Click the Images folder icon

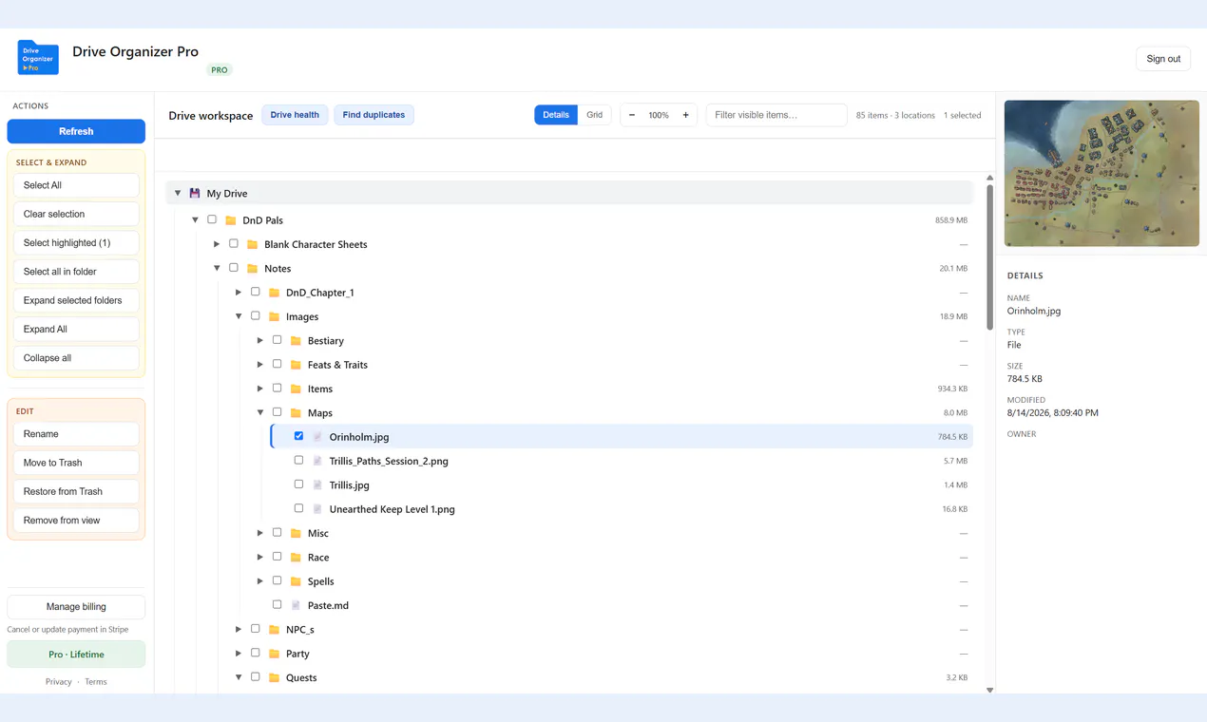(275, 316)
